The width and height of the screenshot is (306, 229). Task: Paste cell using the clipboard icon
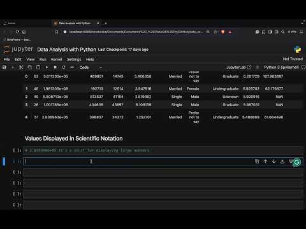[38, 67]
